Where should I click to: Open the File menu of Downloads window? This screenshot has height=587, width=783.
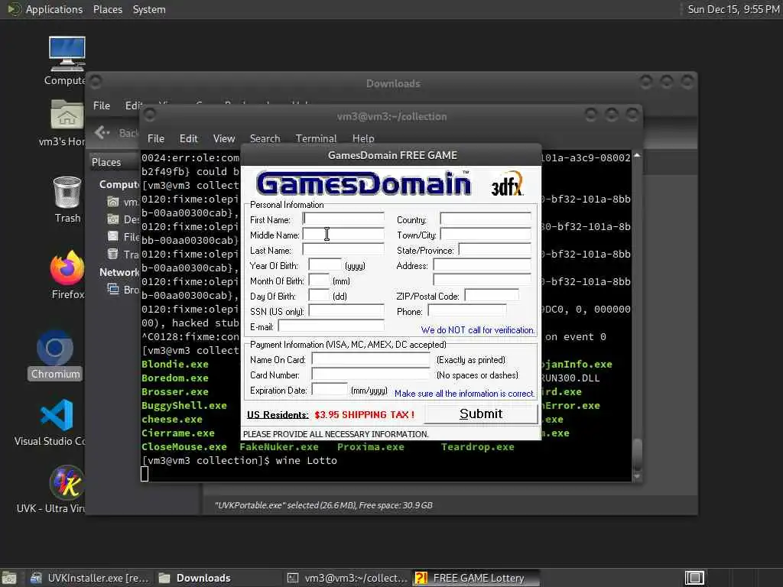[x=102, y=105]
